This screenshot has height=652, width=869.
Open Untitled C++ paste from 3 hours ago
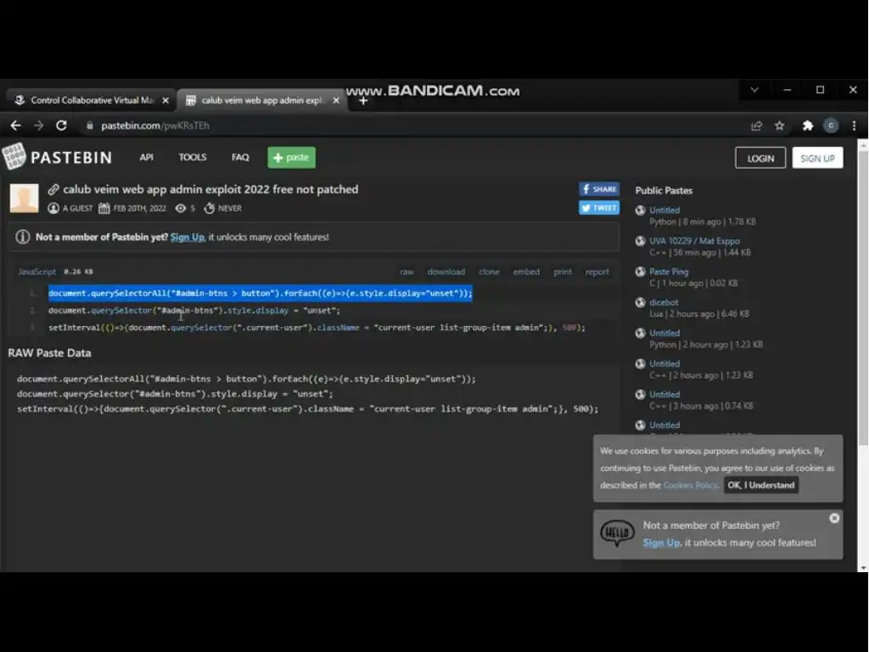(664, 395)
